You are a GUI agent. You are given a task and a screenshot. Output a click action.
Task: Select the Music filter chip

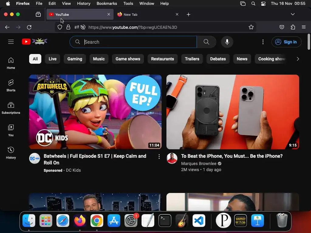(99, 59)
